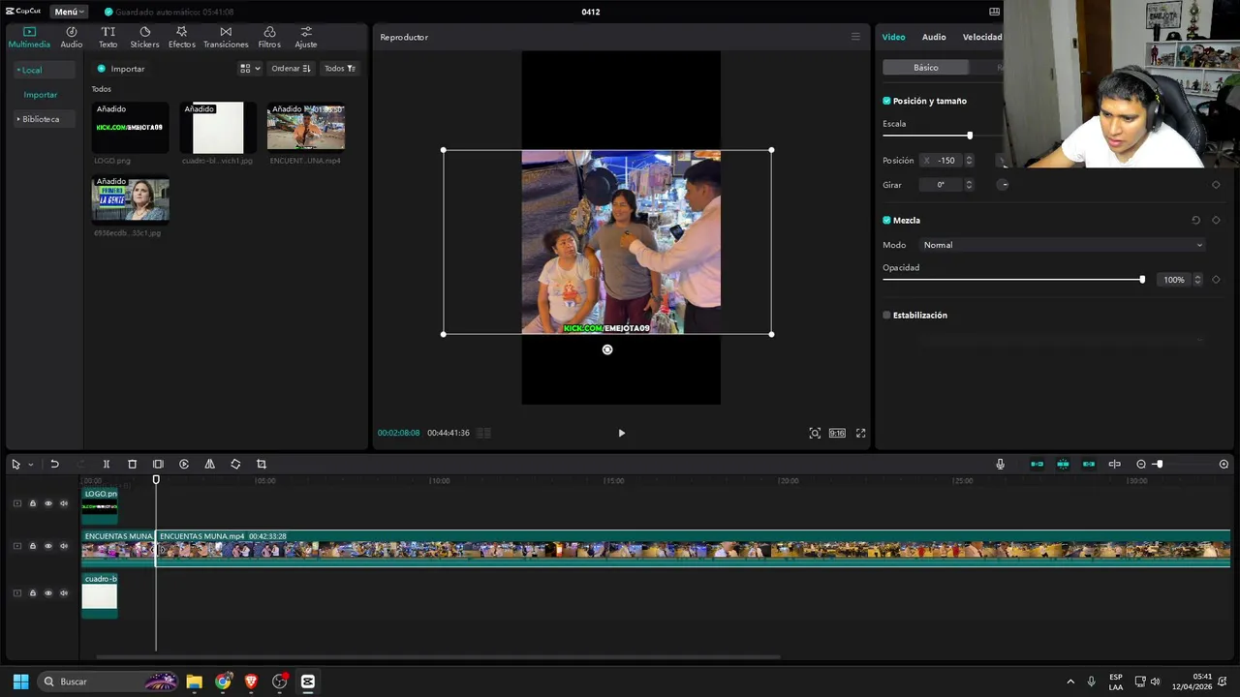Select the LOGO.png media thumbnail
This screenshot has height=697, width=1240.
[x=131, y=127]
